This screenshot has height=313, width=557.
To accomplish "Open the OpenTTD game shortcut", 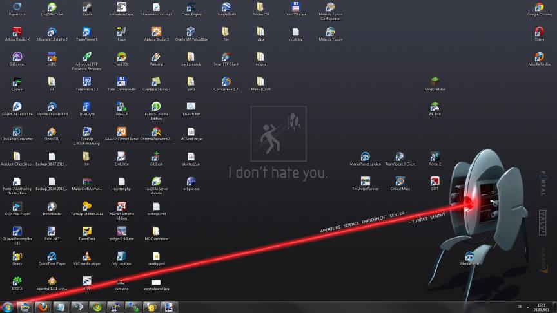I will pos(52,134).
